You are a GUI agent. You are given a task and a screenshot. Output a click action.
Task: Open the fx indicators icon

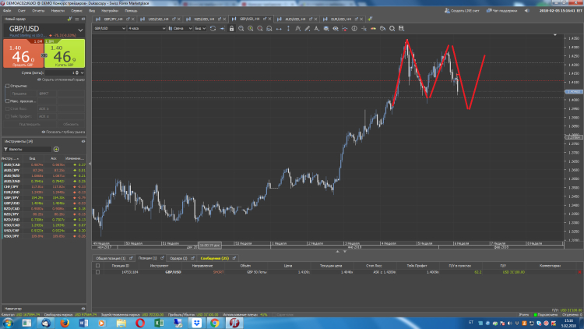[x=297, y=28]
